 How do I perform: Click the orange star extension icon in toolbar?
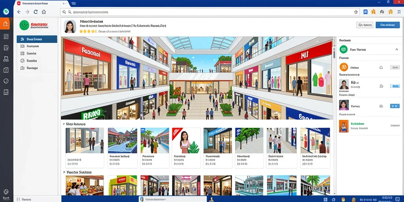(373, 11)
